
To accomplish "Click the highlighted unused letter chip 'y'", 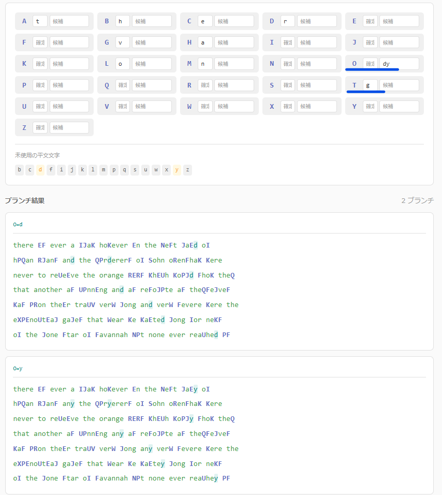I will click(177, 170).
